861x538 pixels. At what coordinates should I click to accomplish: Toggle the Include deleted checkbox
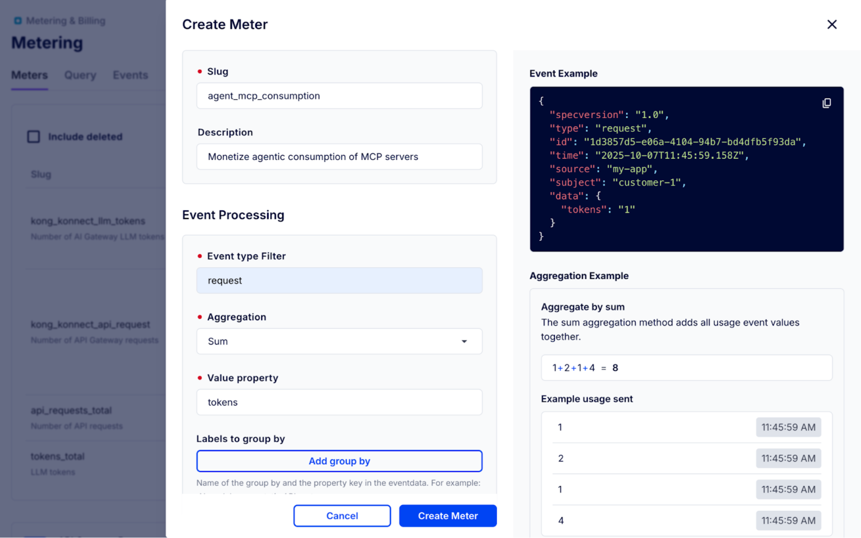click(x=34, y=137)
